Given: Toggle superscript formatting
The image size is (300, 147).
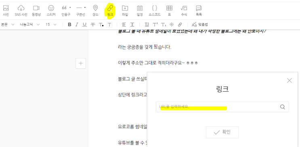Looking at the screenshot, I should [x=155, y=25].
